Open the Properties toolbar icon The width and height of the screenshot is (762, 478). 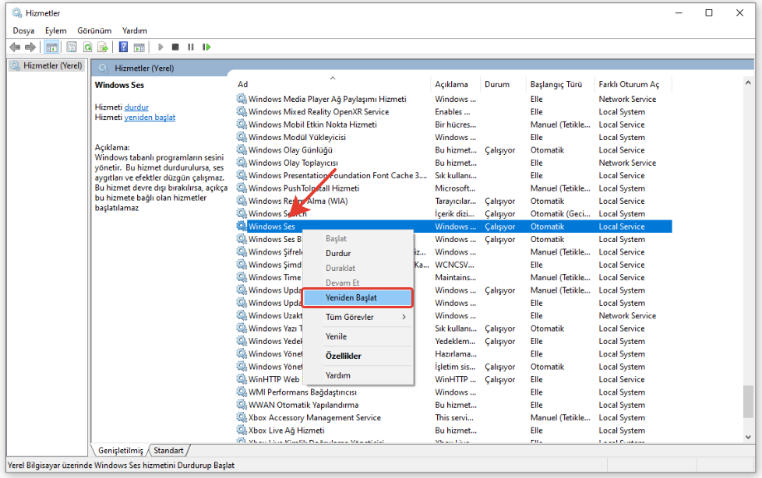72,47
